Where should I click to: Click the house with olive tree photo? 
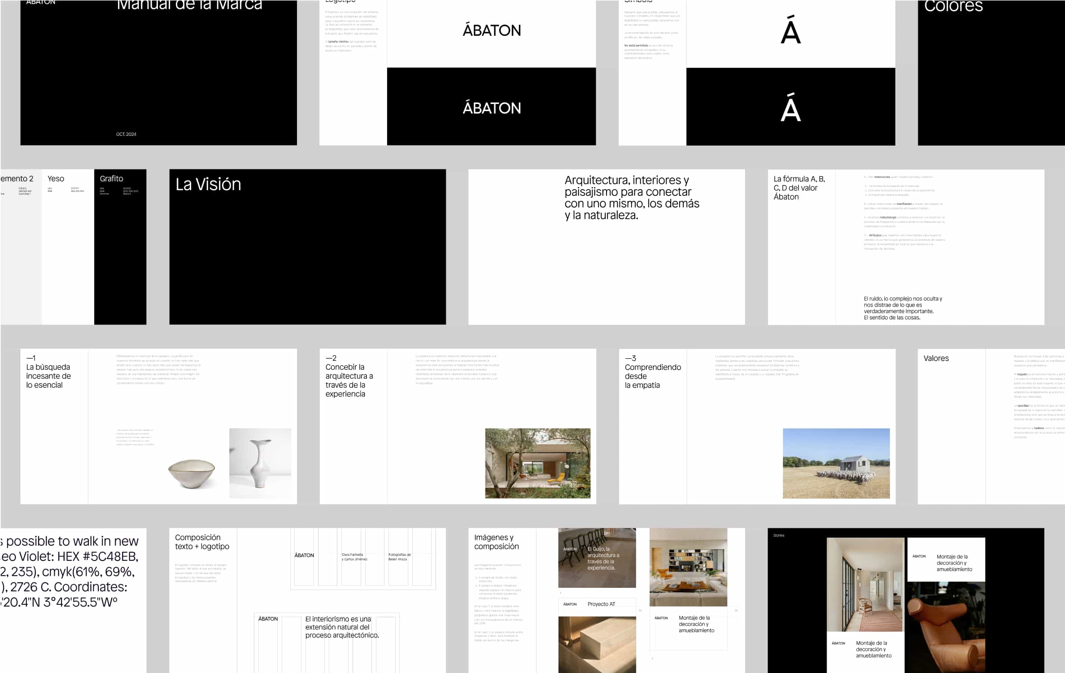tap(537, 463)
